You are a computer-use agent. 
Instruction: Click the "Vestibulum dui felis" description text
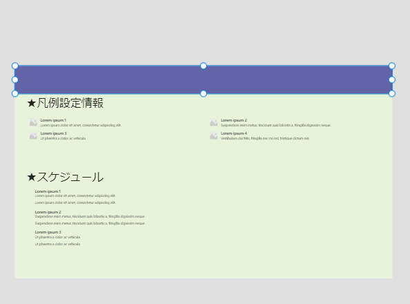click(265, 138)
